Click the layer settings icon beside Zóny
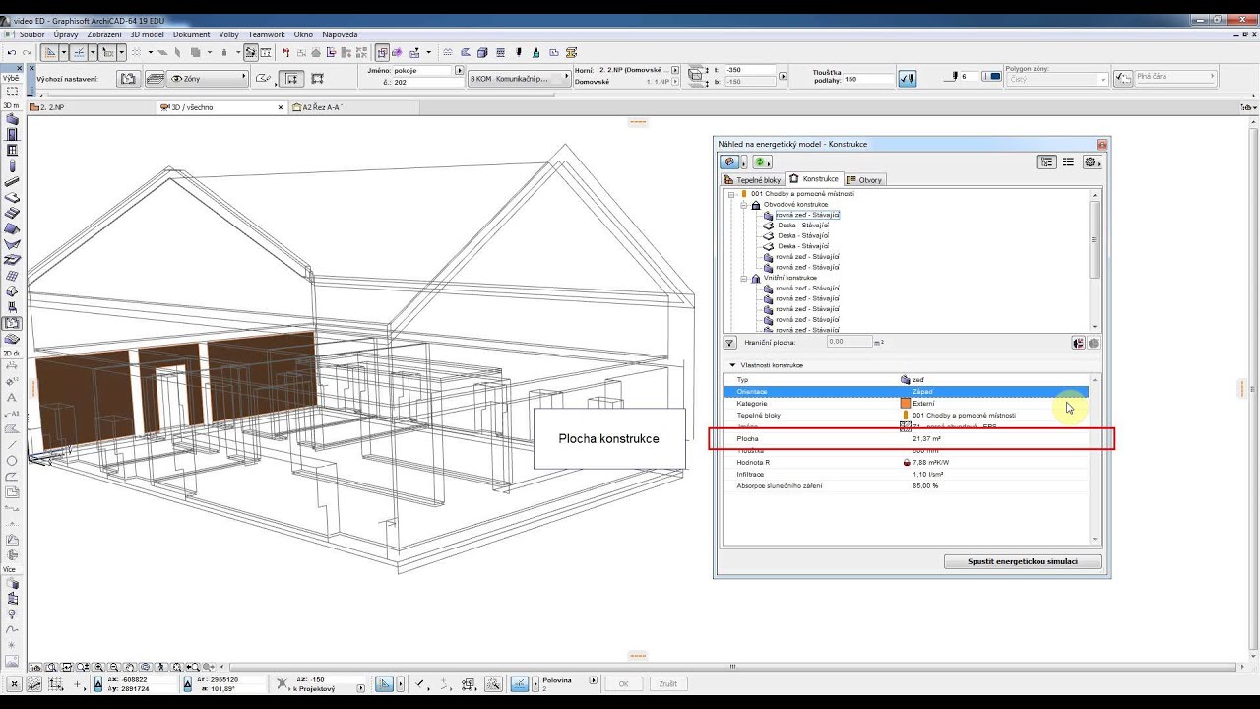Image resolution: width=1260 pixels, height=709 pixels. click(154, 79)
